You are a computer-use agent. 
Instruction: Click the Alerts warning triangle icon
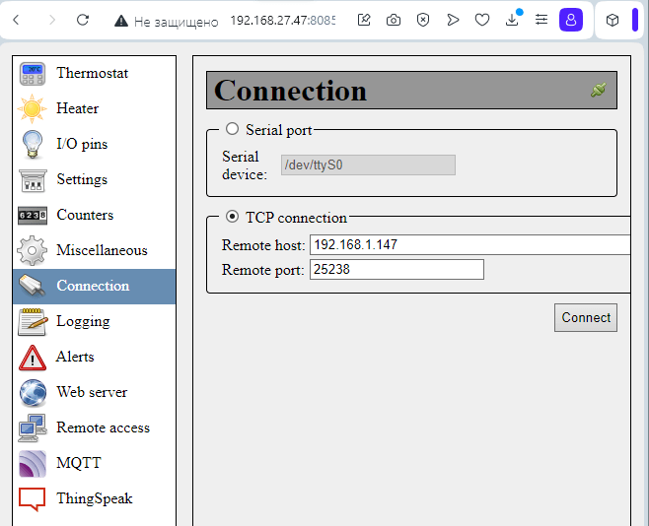pyautogui.click(x=33, y=357)
